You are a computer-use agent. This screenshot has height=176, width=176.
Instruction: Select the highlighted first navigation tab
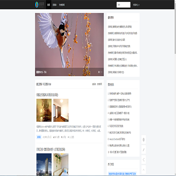pyautogui.click(x=48, y=5)
